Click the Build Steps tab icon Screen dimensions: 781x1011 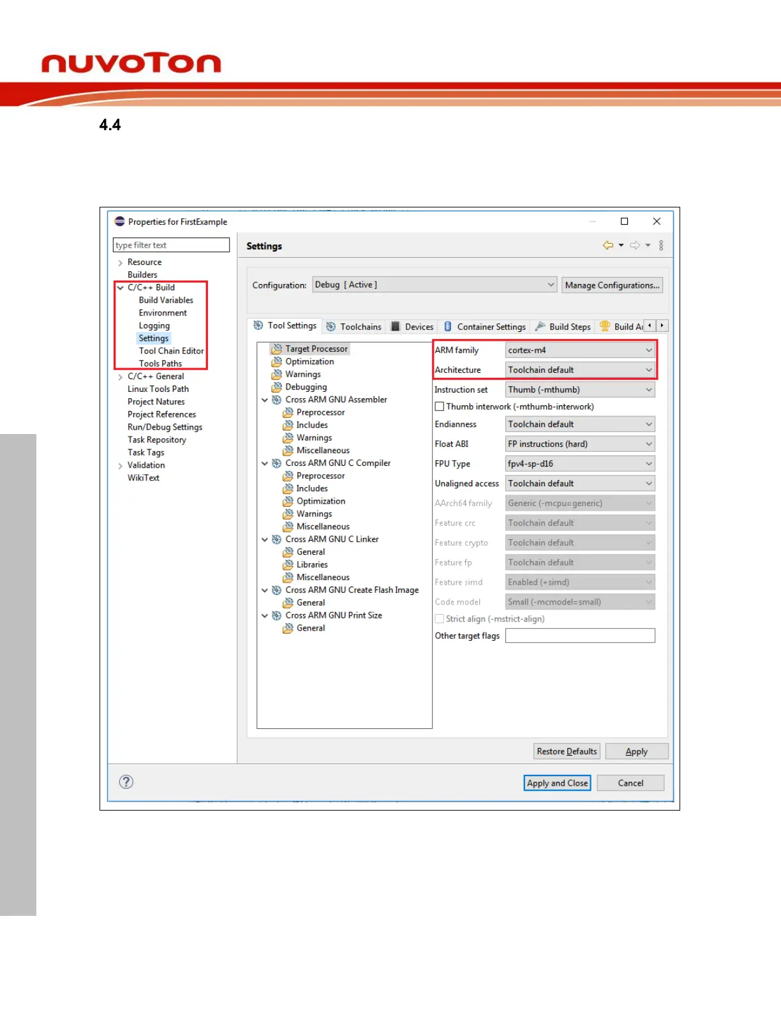[540, 327]
